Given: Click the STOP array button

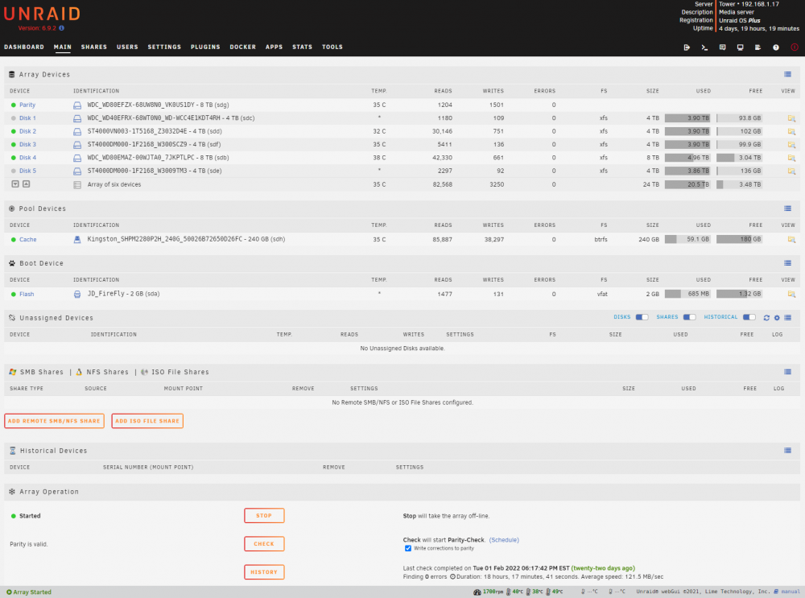Looking at the screenshot, I should click(x=264, y=515).
